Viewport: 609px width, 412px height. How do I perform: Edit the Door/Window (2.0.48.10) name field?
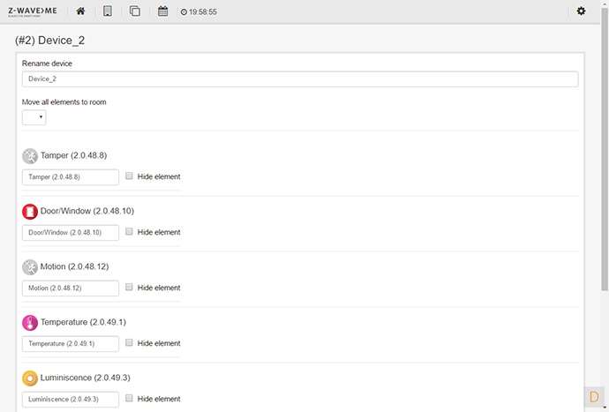tap(71, 233)
